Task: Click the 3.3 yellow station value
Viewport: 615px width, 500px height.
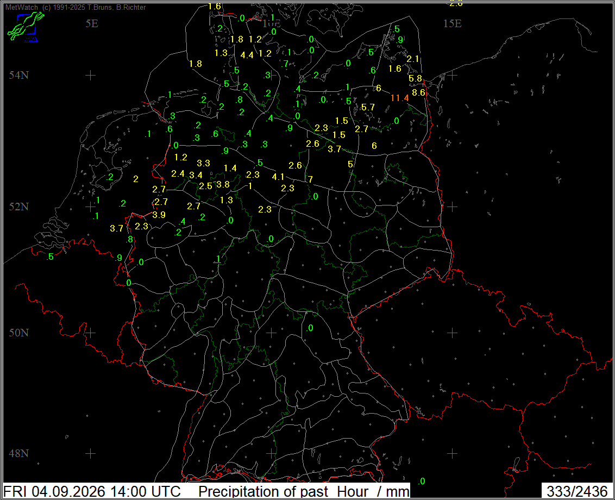Action: 203,163
